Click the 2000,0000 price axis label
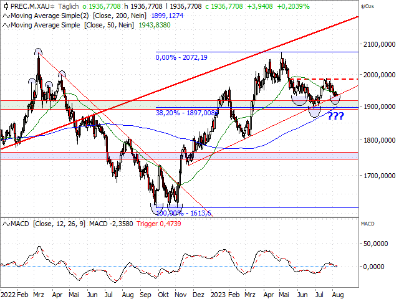 click(379, 75)
